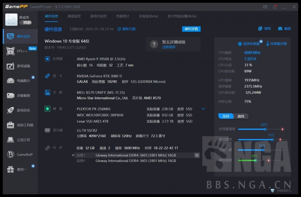Expand the hard drive list chevron

click(x=203, y=108)
